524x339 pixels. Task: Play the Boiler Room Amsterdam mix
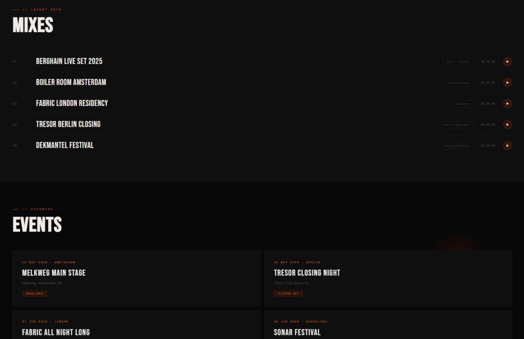(x=507, y=82)
